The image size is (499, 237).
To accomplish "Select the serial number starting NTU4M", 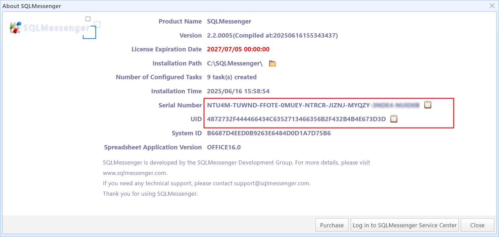I will 313,105.
